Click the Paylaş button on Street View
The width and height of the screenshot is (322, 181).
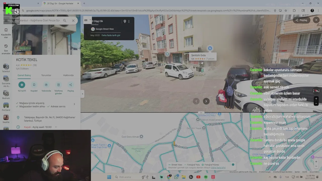point(301,20)
